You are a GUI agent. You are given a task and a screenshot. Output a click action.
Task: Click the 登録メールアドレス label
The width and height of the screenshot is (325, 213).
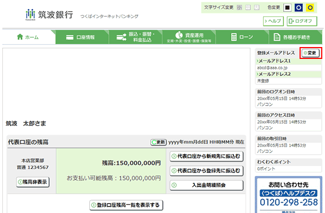pos(276,53)
